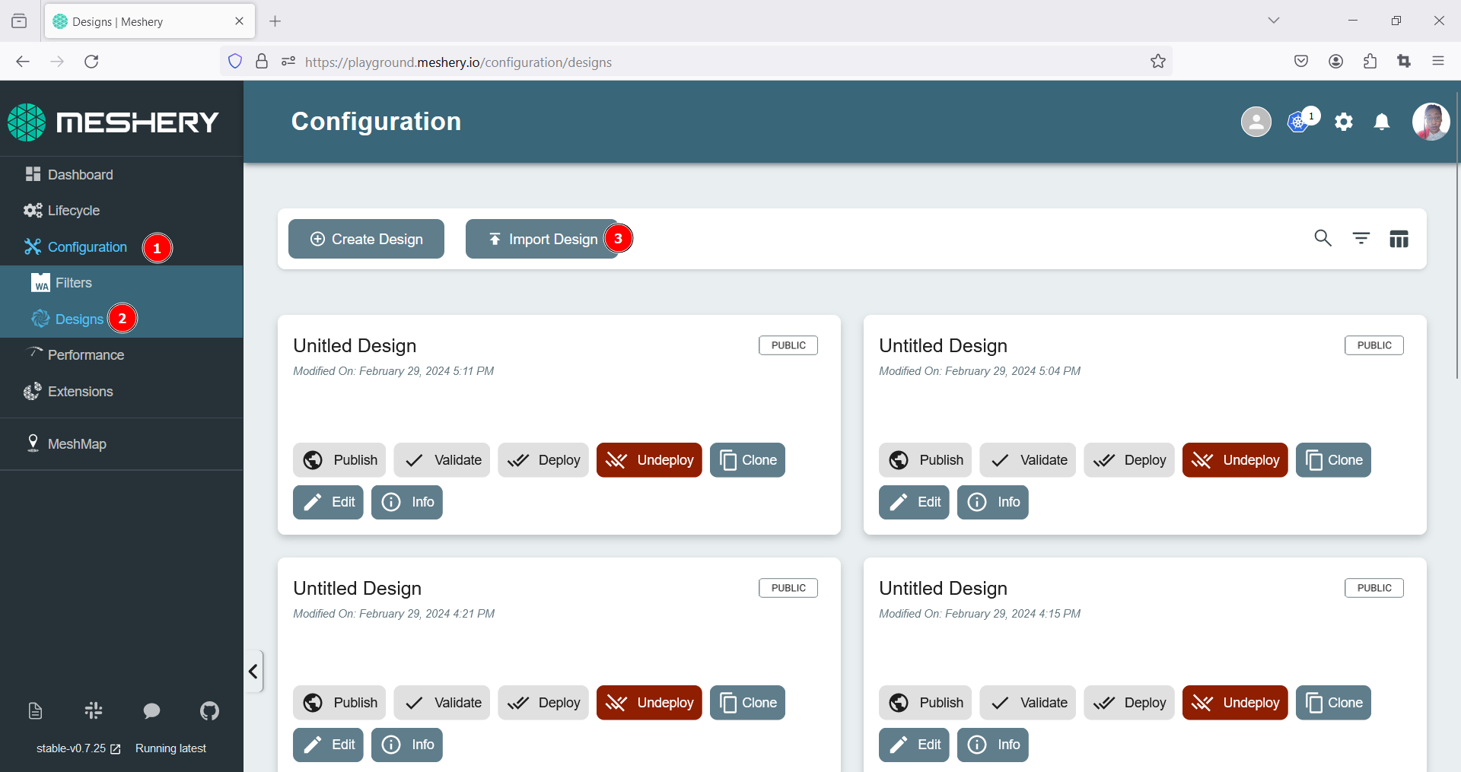Select the MeshMap icon in the sidebar
This screenshot has width=1461, height=772.
[33, 443]
